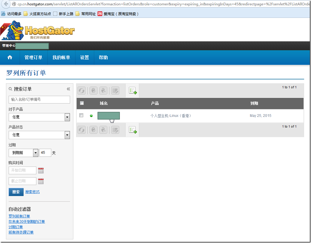Click globe site-info icon in address bar
This screenshot has height=243, width=311.
[x=14, y=4]
